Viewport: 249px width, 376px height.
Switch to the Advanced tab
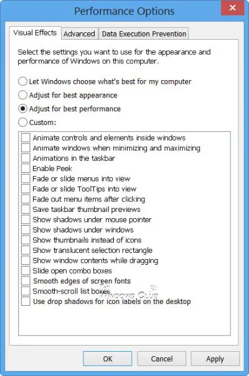pyautogui.click(x=79, y=34)
